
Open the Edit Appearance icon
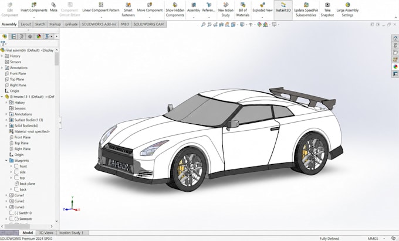tap(259, 25)
